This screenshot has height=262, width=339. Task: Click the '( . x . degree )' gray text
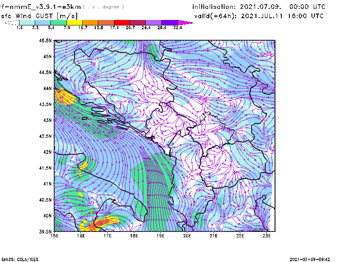point(103,7)
